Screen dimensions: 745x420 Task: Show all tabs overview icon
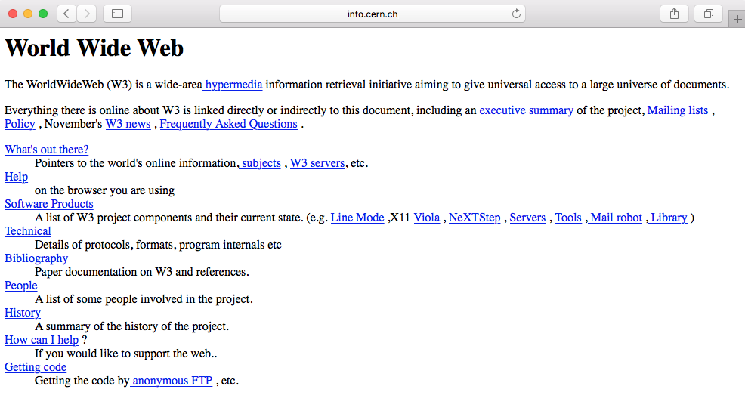[x=709, y=14]
